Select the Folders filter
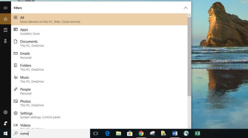 [x=99, y=67]
